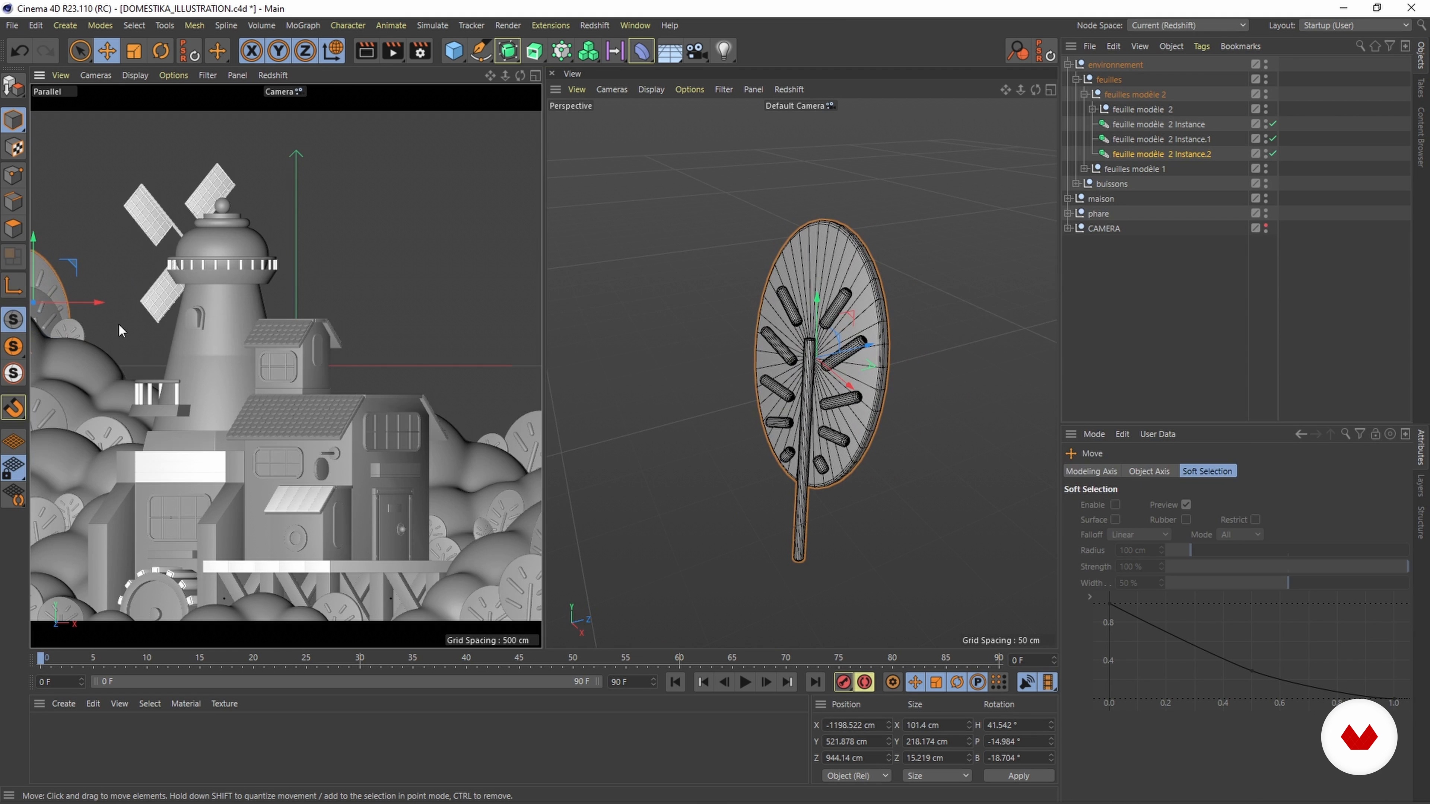The image size is (1430, 804).
Task: Select the Rotate tool
Action: pos(161,51)
